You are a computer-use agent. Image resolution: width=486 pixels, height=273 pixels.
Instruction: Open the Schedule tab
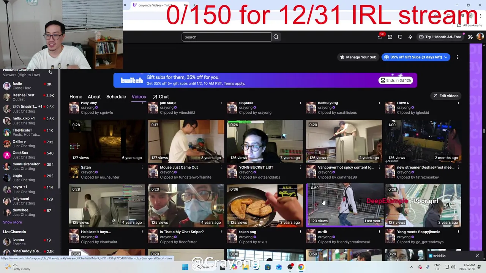(x=116, y=97)
